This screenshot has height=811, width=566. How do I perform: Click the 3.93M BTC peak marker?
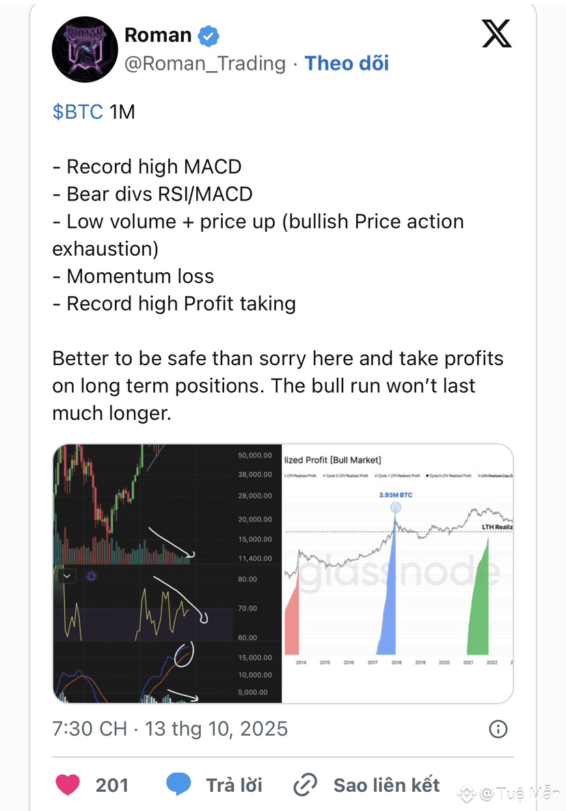(396, 507)
